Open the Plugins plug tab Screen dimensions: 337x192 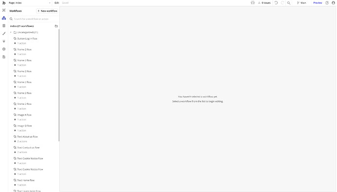(4, 41)
